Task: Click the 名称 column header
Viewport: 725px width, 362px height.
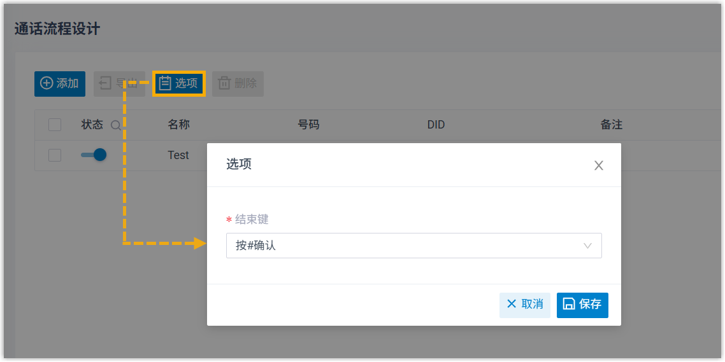Action: coord(178,125)
